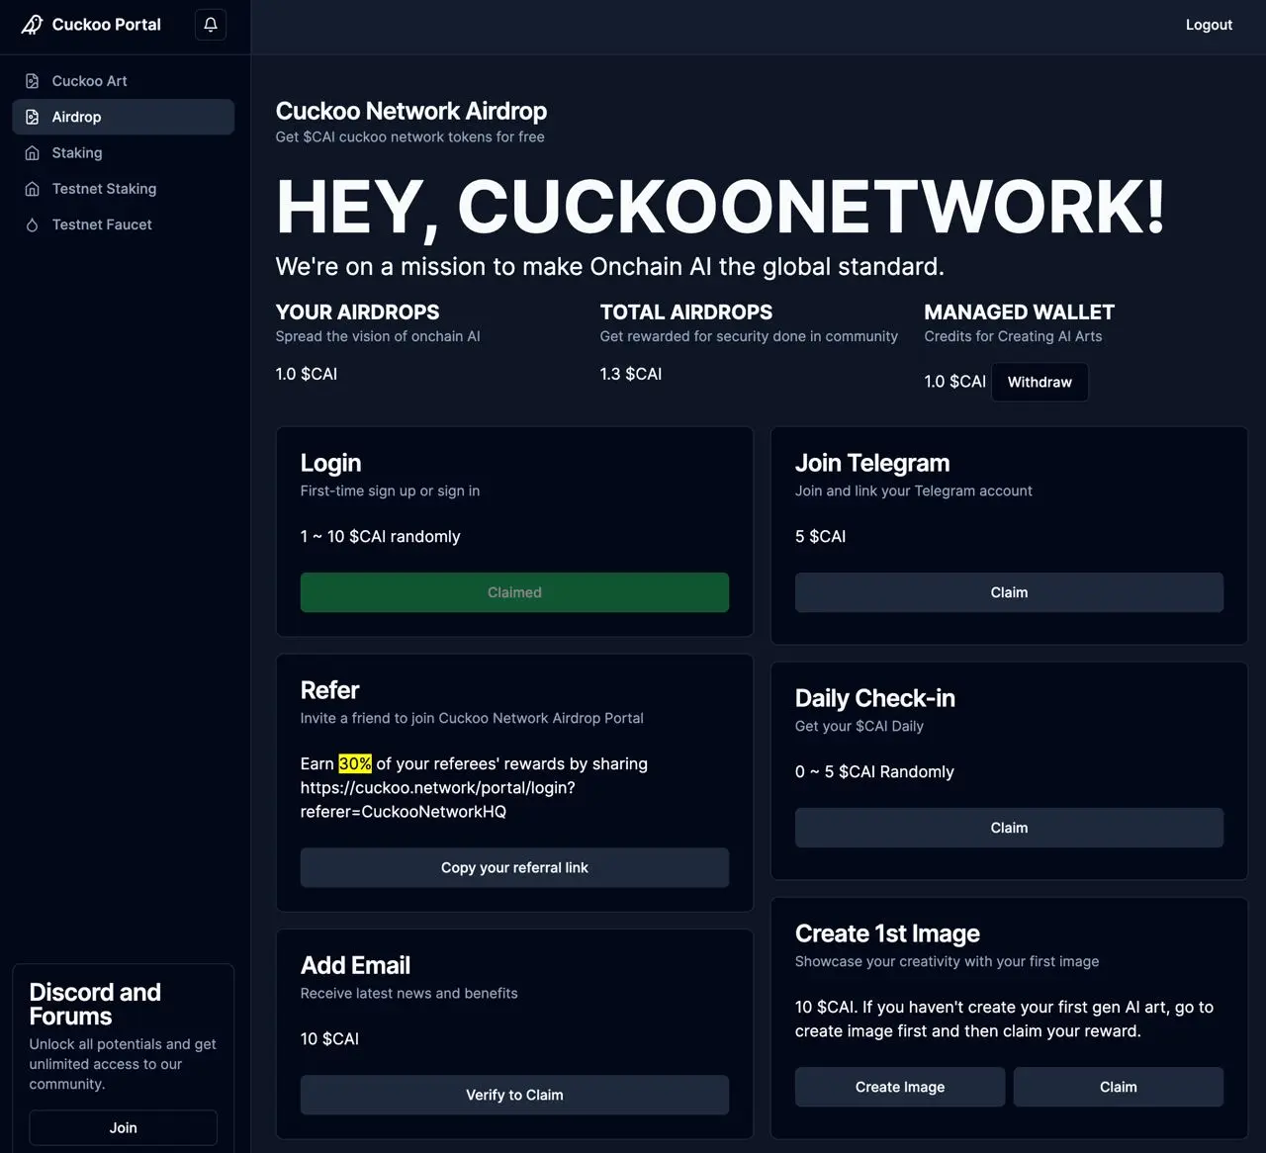The width and height of the screenshot is (1266, 1153).
Task: Click the referral URL text in Refer card
Action: tap(438, 800)
